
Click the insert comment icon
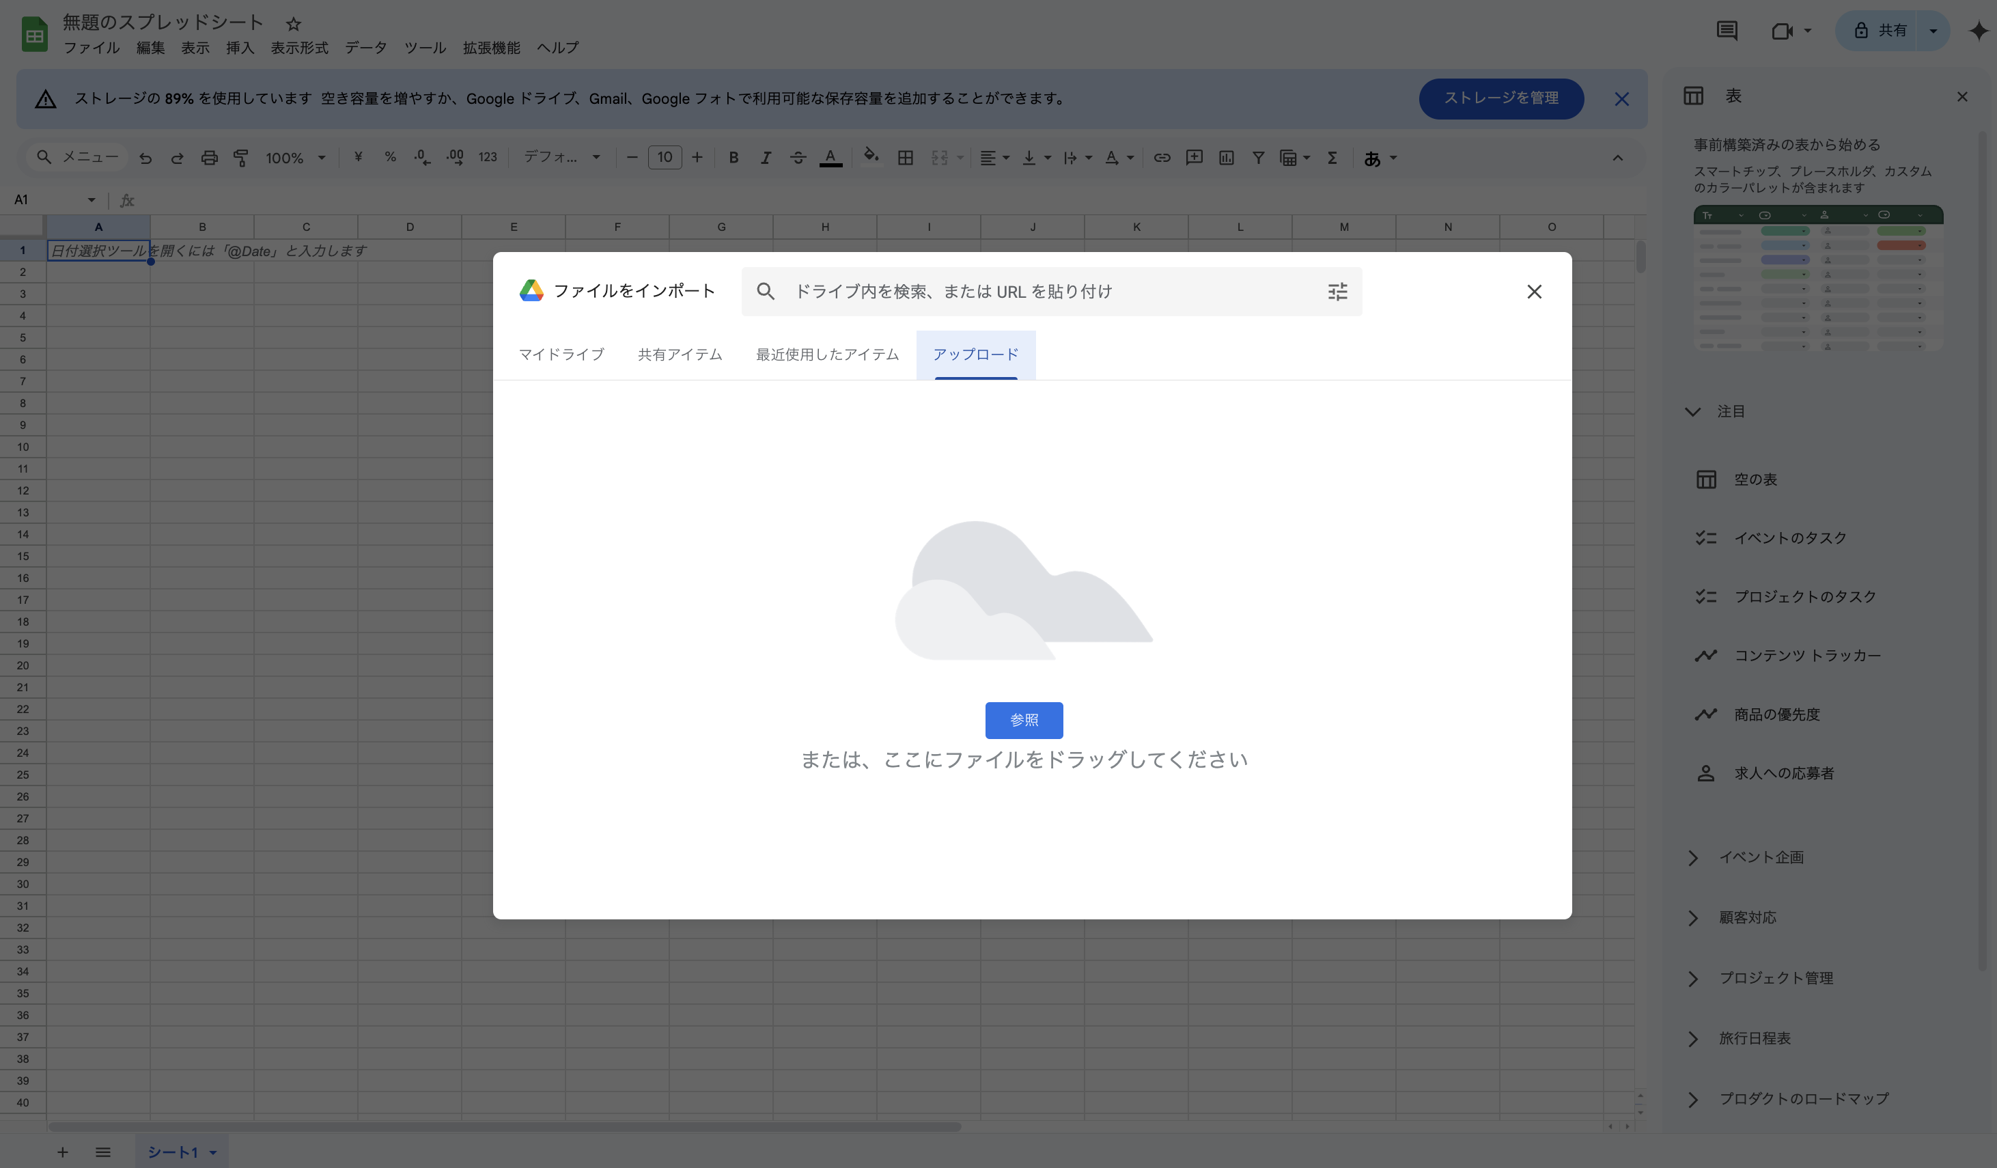point(1195,158)
